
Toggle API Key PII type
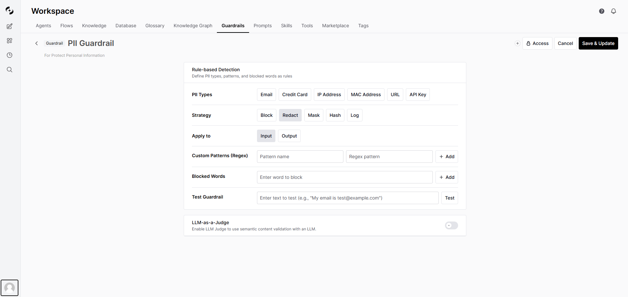point(418,95)
